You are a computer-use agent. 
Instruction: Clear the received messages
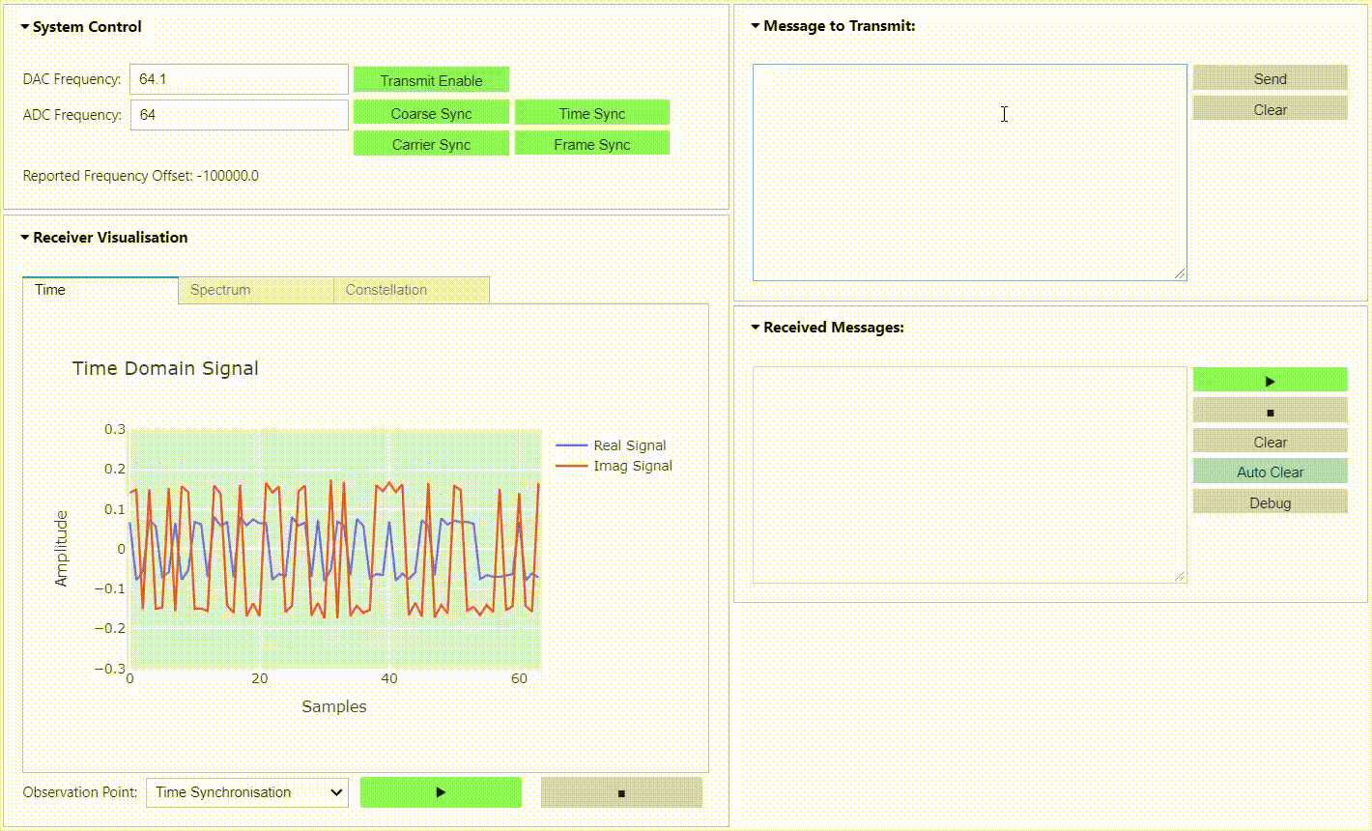point(1270,442)
